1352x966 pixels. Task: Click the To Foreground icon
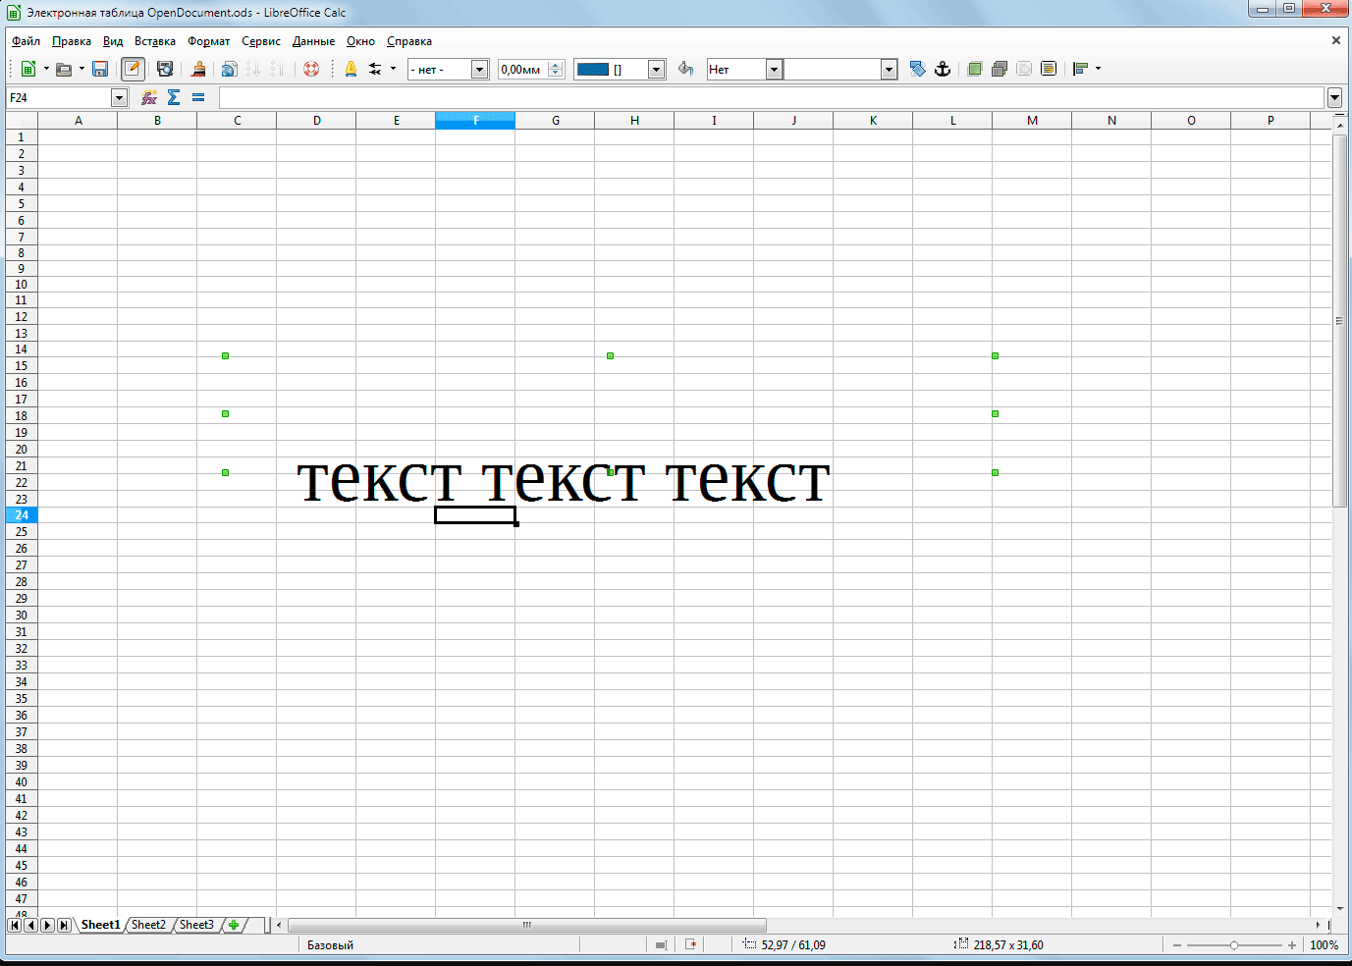click(x=1024, y=69)
